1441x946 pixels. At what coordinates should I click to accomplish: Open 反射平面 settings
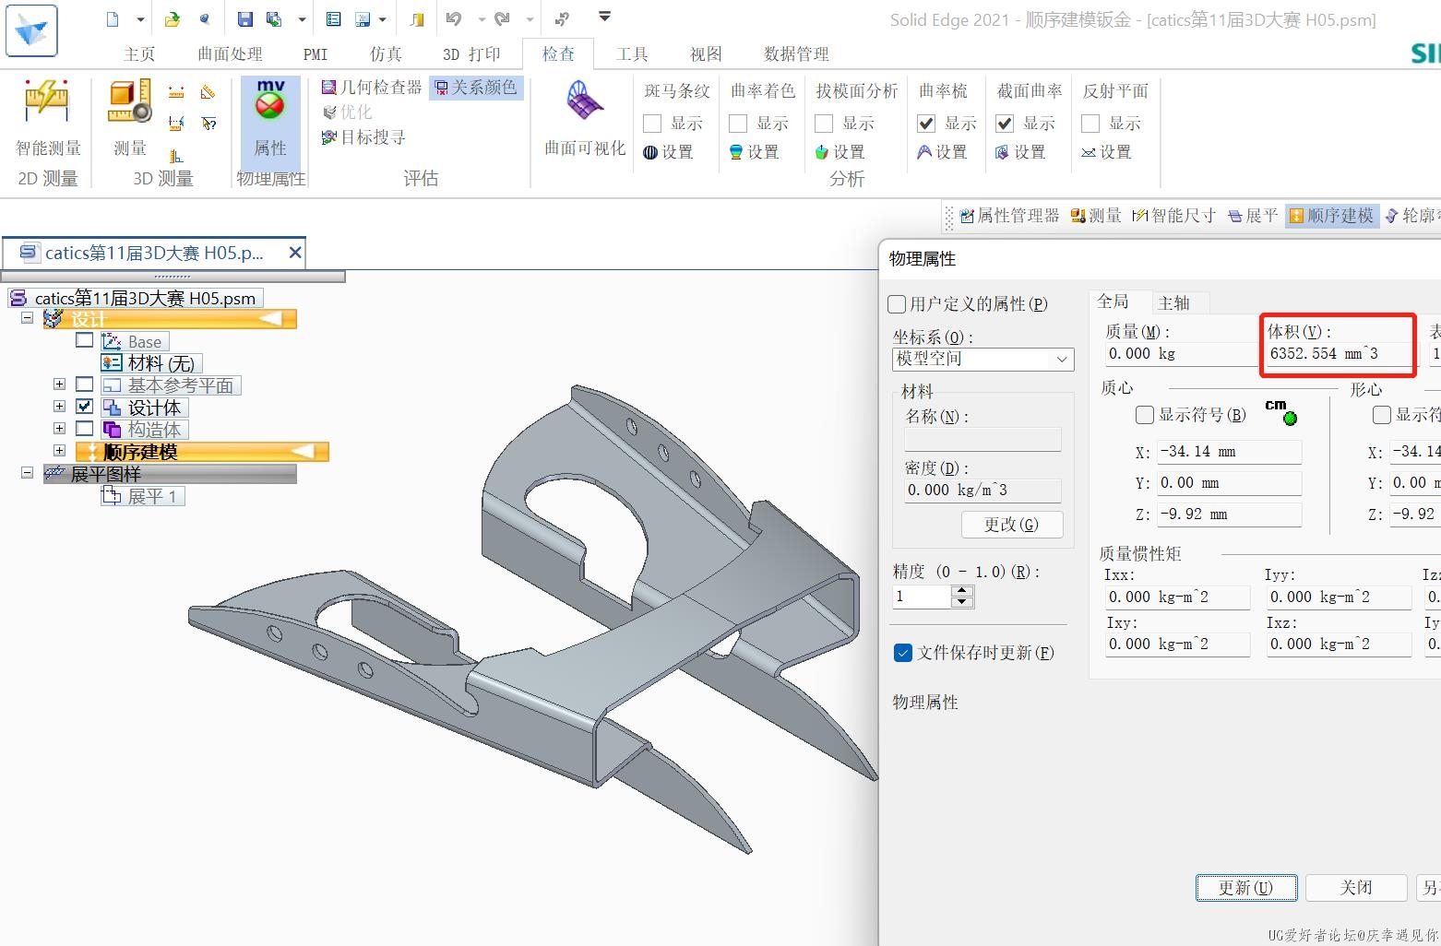1106,152
